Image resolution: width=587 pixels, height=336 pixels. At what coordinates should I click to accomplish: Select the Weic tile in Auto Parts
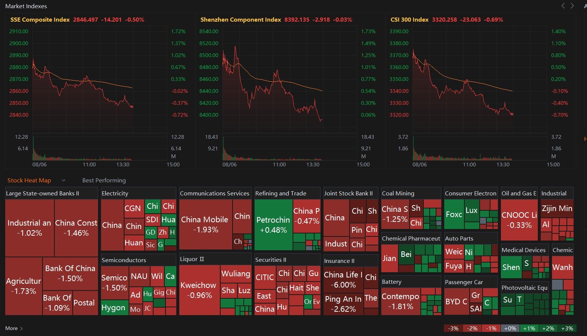454,252
